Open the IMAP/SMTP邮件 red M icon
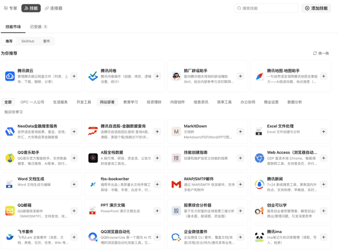The image size is (338, 250). pyautogui.click(x=176, y=185)
